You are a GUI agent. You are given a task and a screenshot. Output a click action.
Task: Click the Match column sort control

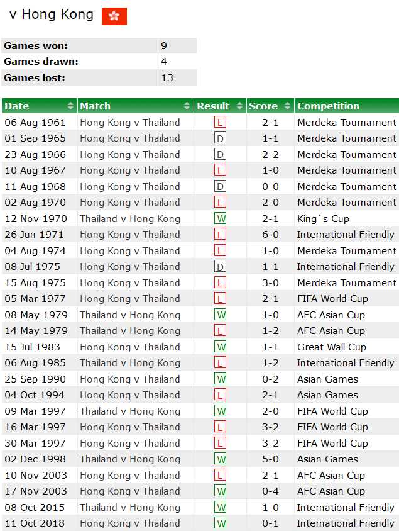[187, 106]
